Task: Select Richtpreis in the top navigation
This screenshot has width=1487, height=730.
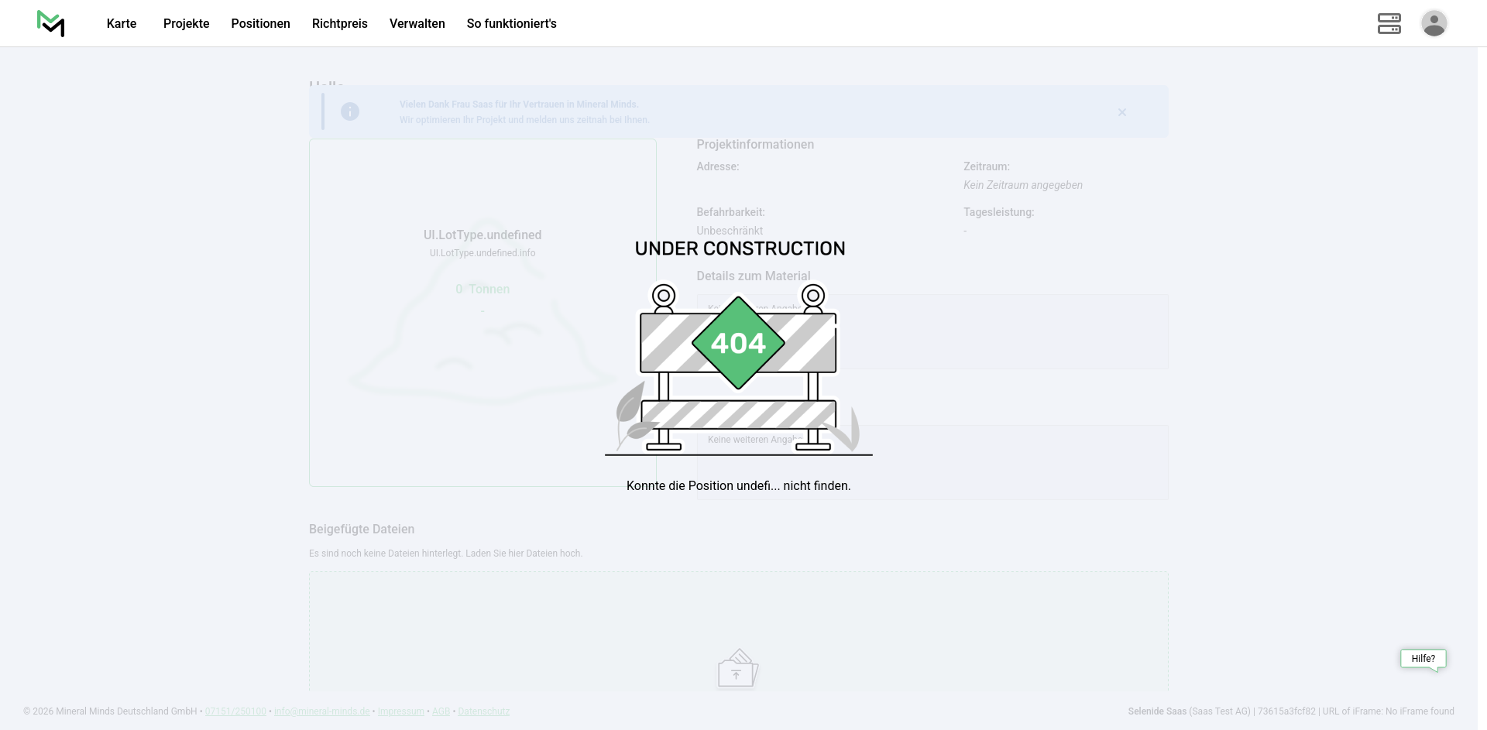Action: (x=339, y=23)
